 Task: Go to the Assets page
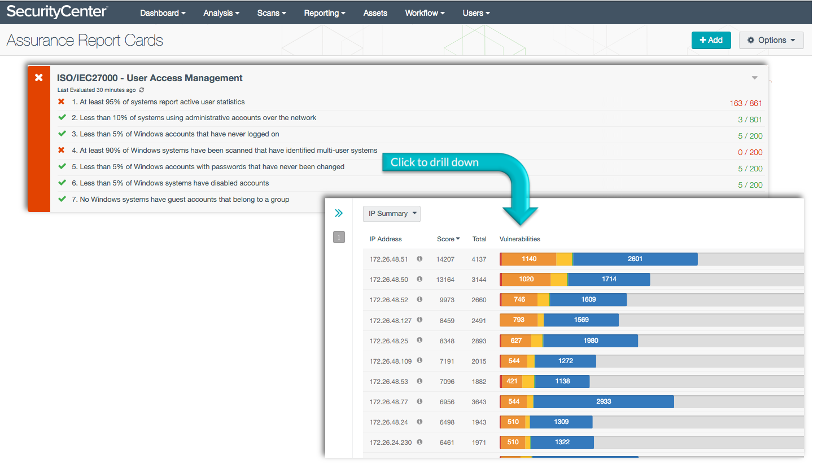[375, 13]
